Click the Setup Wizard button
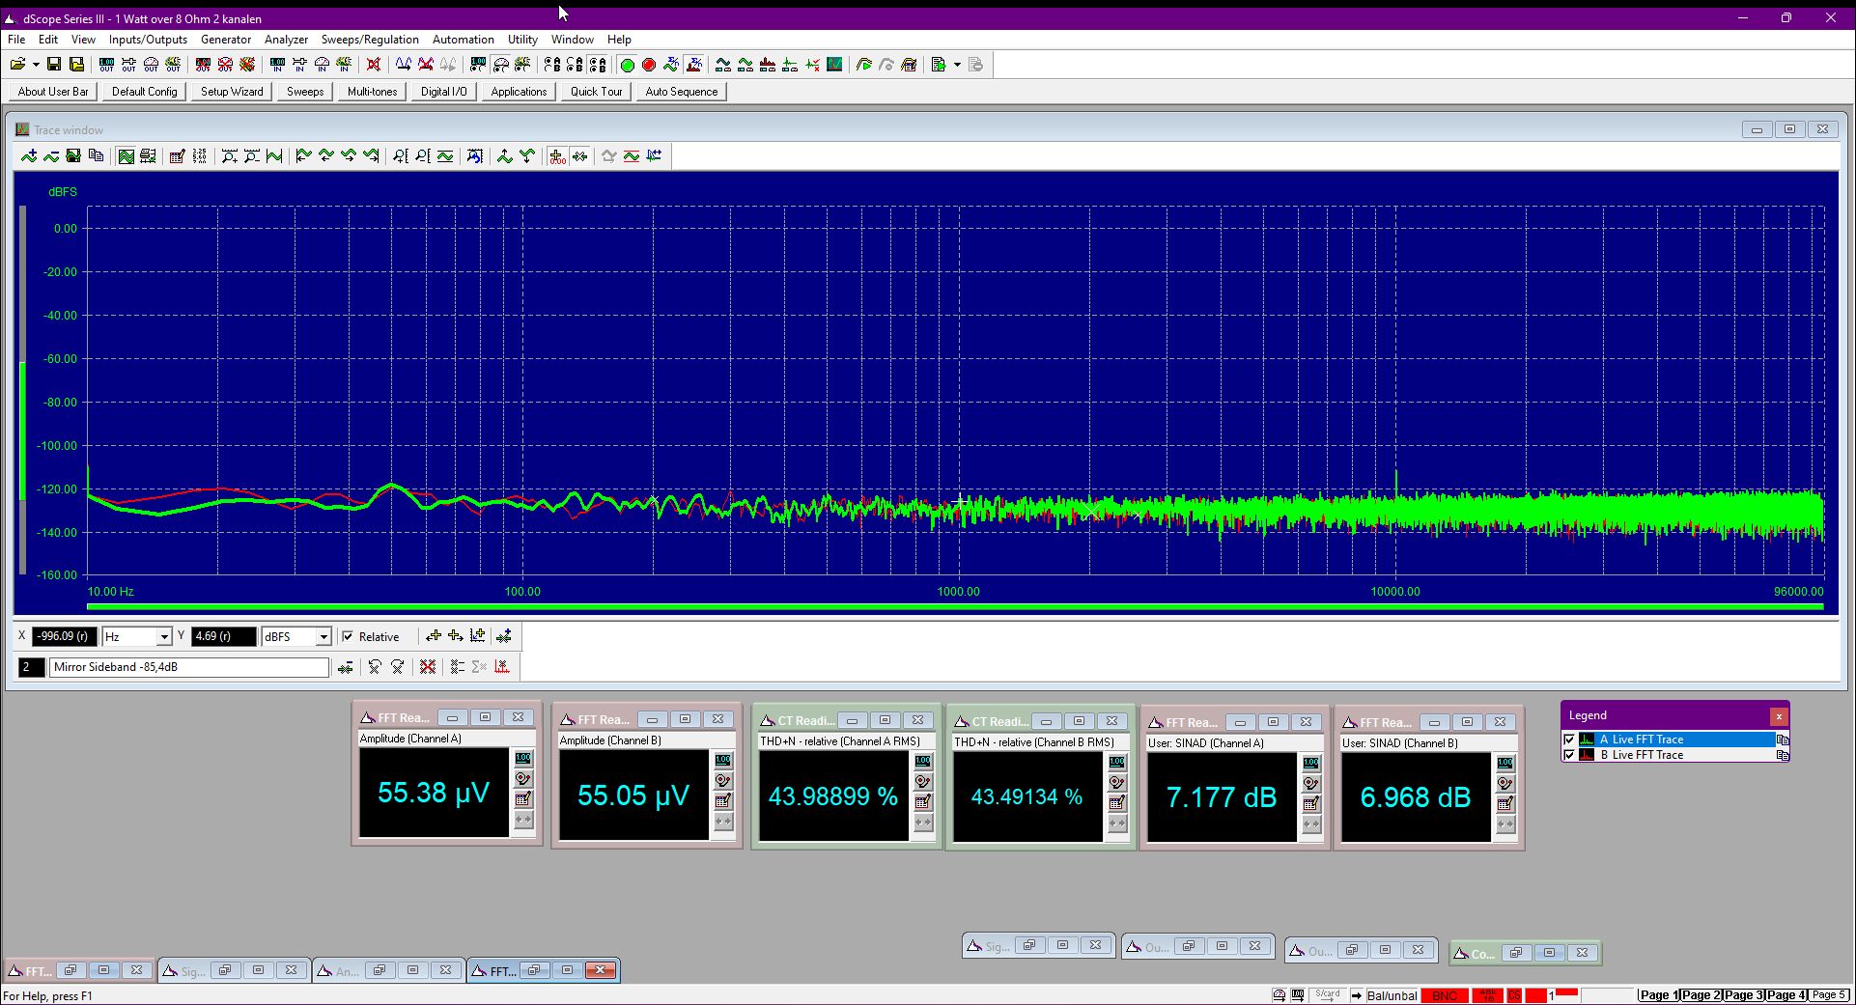This screenshot has width=1856, height=1005. click(x=232, y=92)
